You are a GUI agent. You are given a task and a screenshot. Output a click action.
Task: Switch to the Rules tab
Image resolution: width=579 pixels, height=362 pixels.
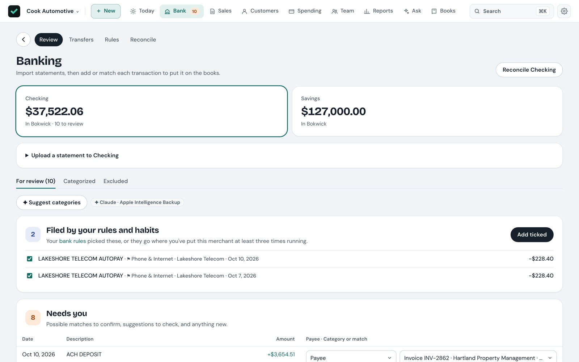(112, 39)
